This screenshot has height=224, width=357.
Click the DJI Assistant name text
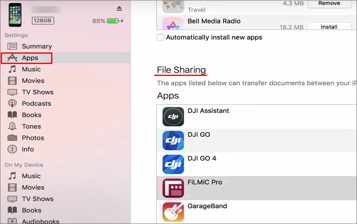tap(208, 111)
